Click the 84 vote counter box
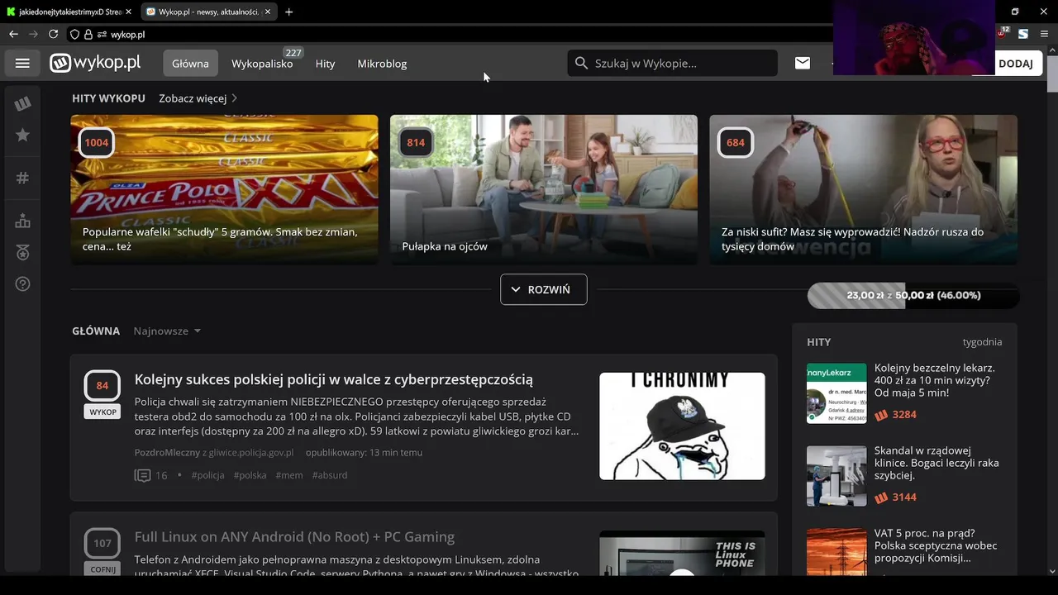 (102, 385)
